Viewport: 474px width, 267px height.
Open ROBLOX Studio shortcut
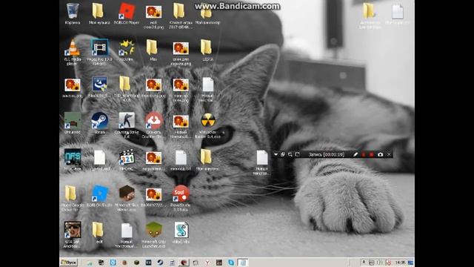point(99,194)
